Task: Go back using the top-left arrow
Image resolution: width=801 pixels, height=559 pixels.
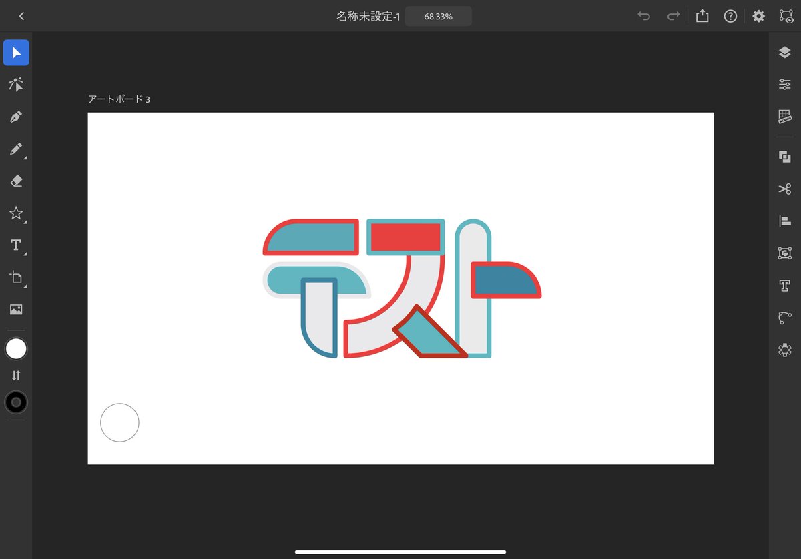Action: pyautogui.click(x=21, y=16)
